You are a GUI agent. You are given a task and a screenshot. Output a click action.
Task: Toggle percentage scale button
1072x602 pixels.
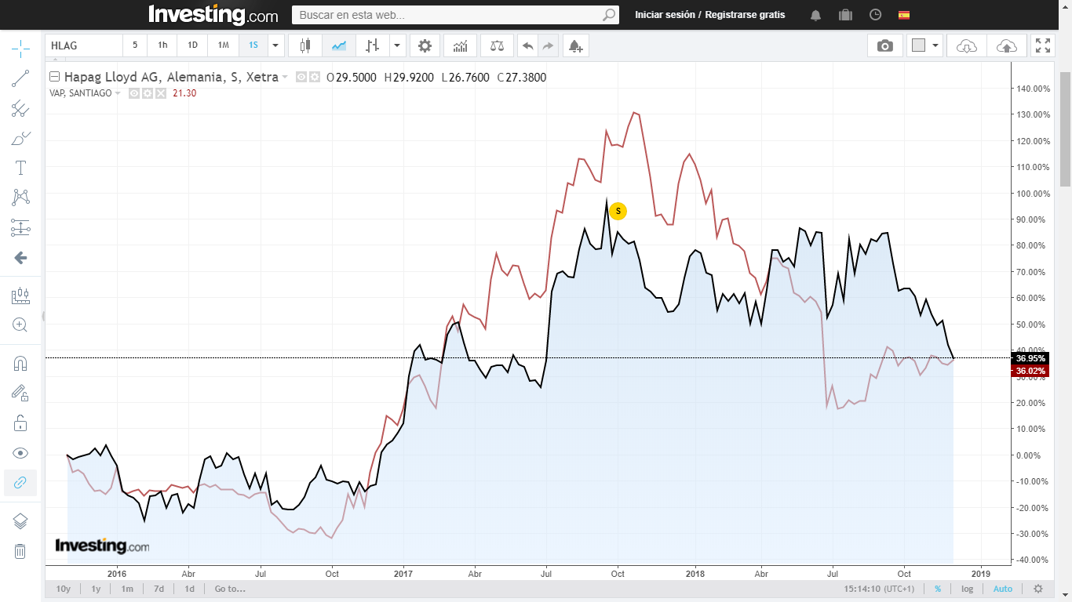937,589
